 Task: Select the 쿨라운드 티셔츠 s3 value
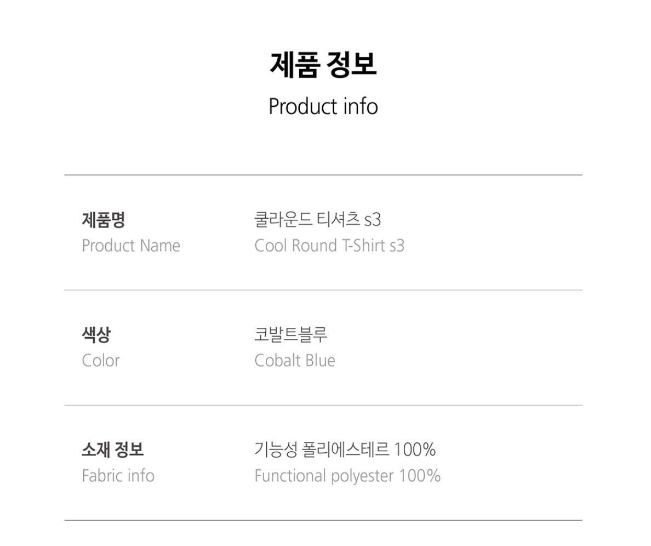pos(317,220)
